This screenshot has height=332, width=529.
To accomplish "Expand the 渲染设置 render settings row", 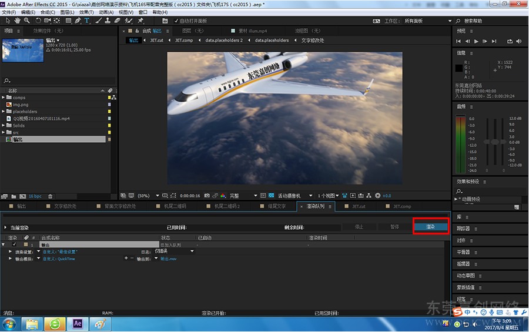I will tap(10, 251).
